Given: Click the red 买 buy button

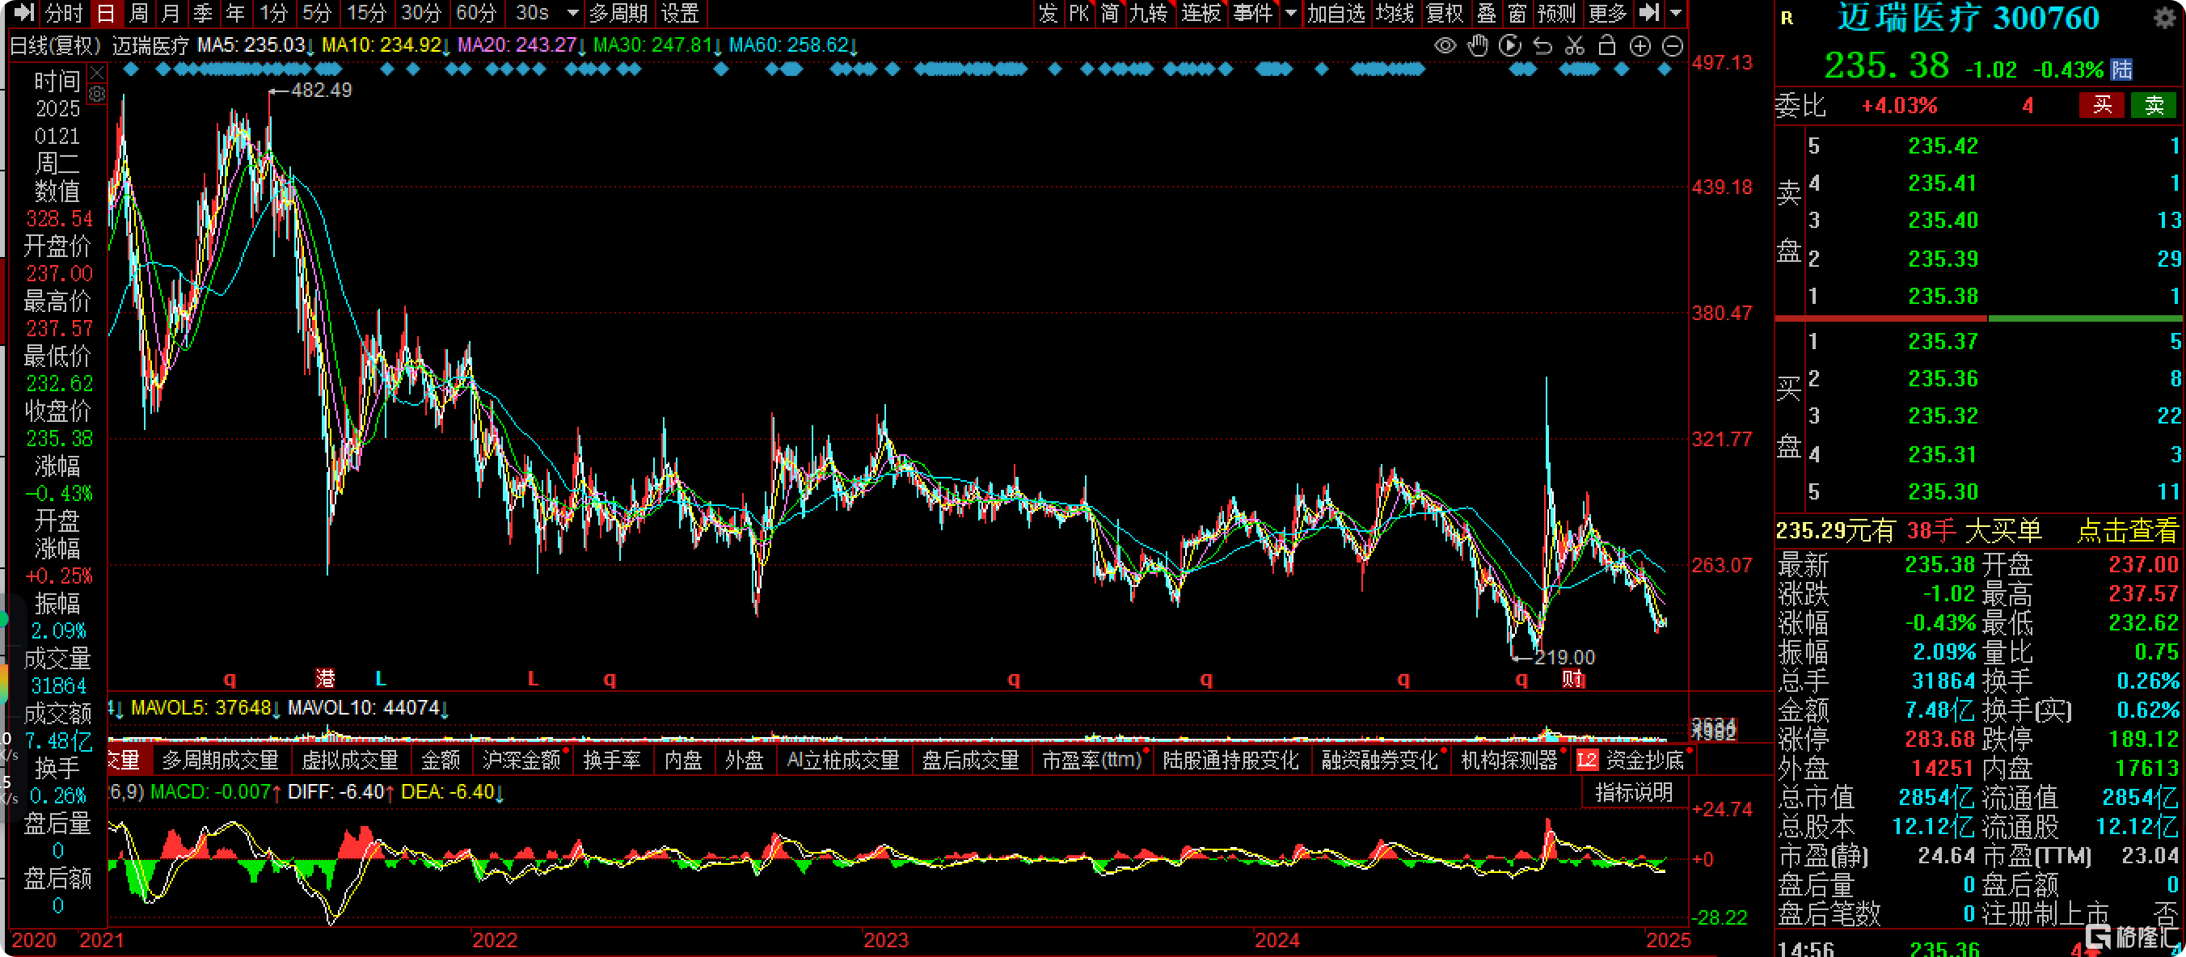Looking at the screenshot, I should (x=2101, y=105).
